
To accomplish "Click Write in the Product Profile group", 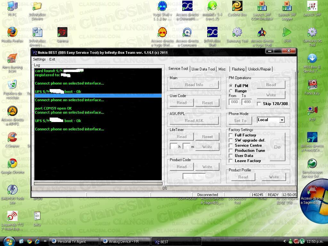I will [x=274, y=177].
